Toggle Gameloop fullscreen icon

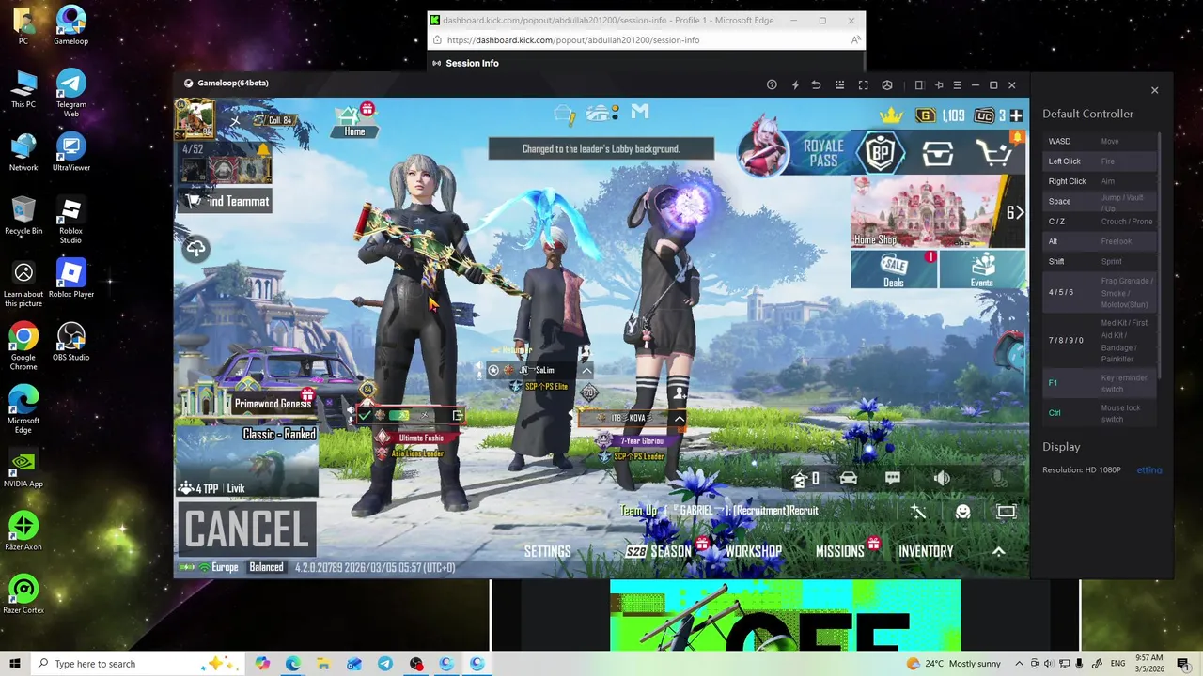pyautogui.click(x=863, y=84)
